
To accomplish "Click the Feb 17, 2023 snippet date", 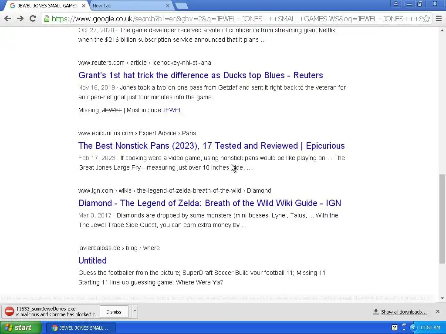I will click(97, 158).
